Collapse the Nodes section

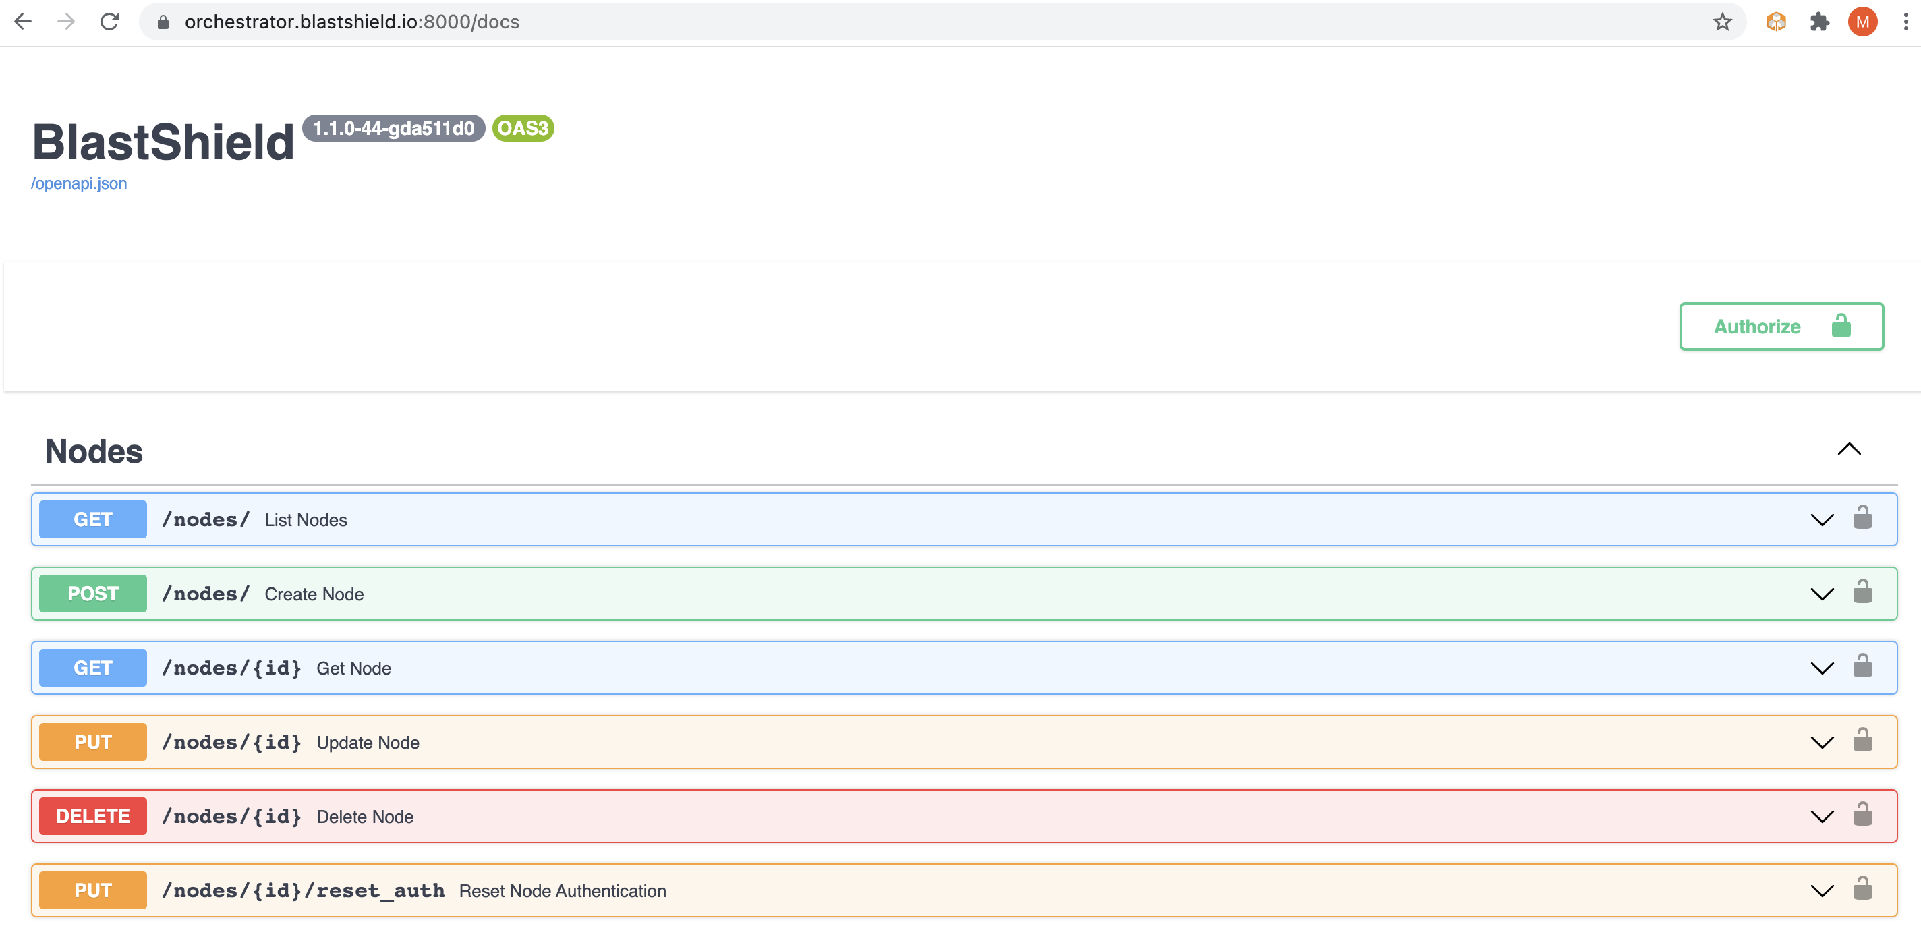point(1850,449)
